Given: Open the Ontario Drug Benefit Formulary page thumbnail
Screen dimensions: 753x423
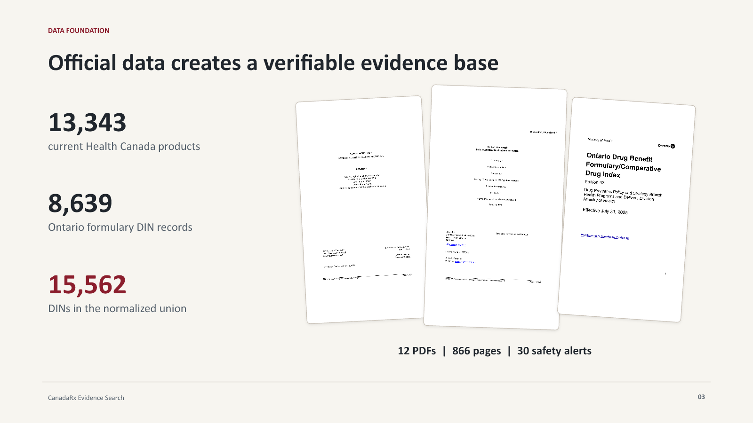Looking at the screenshot, I should (626, 210).
